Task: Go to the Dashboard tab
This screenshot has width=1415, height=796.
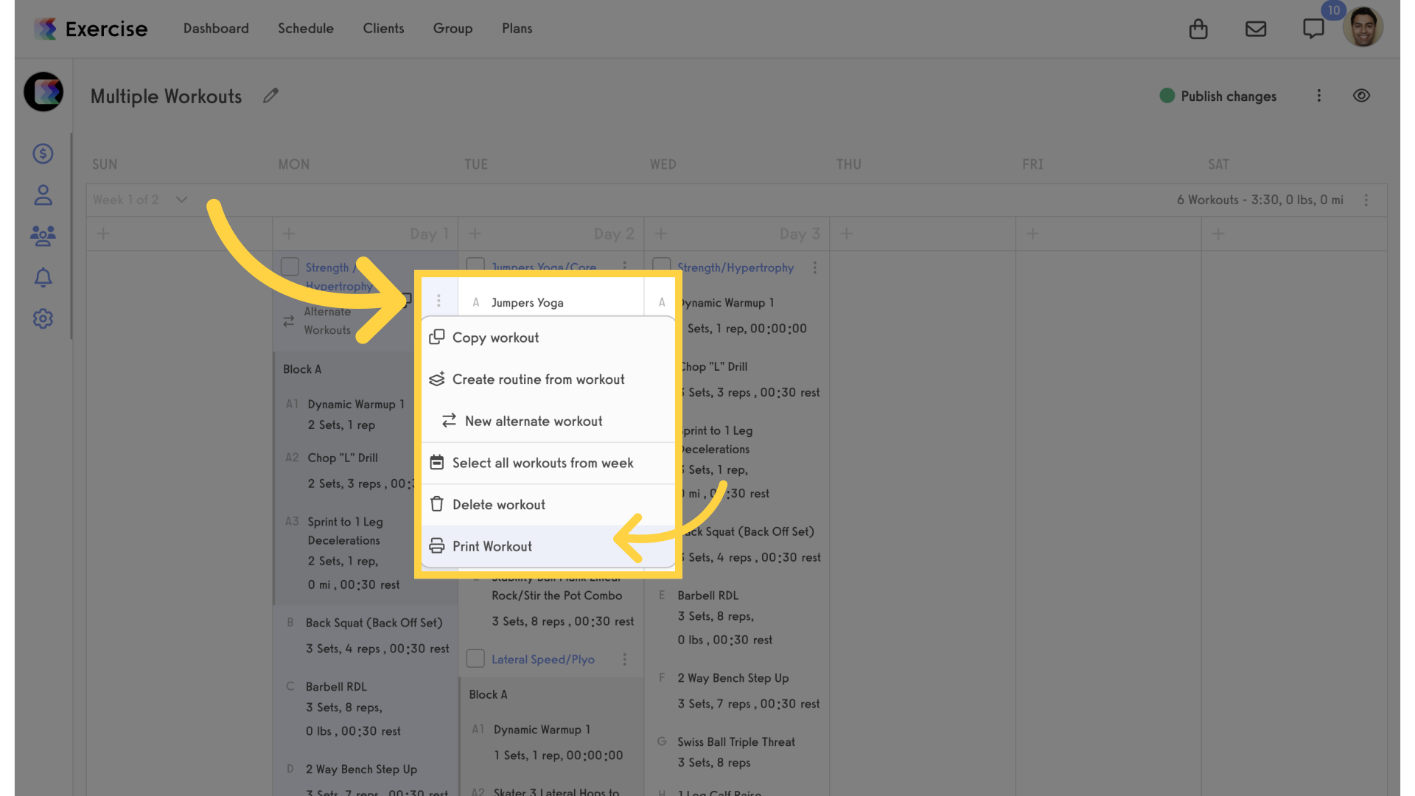Action: 216,29
